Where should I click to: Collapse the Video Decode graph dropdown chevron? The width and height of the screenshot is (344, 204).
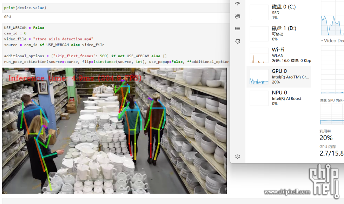tap(322, 41)
